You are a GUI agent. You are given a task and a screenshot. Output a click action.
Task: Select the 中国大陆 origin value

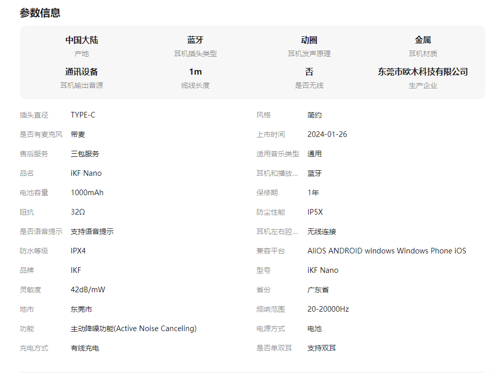(82, 40)
